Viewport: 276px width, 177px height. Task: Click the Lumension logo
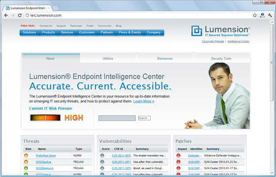coord(220,30)
